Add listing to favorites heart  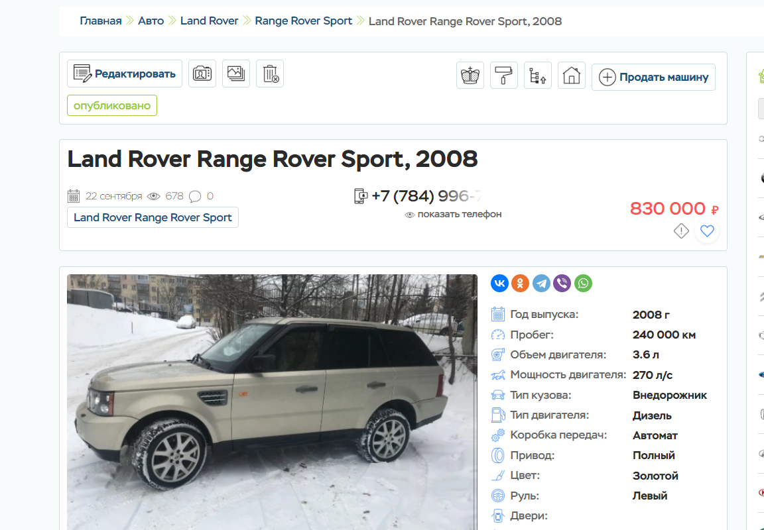tap(707, 231)
